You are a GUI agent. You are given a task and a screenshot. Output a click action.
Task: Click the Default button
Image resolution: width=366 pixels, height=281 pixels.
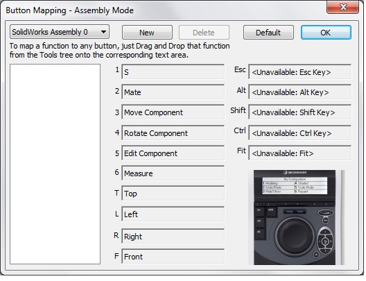pyautogui.click(x=268, y=33)
